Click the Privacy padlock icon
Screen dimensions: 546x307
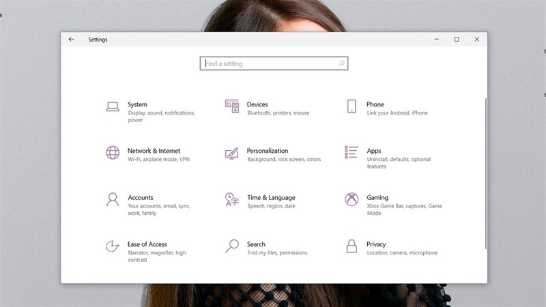351,246
